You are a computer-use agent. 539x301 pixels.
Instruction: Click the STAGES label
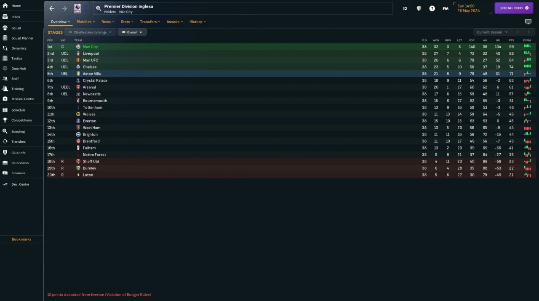pos(55,32)
